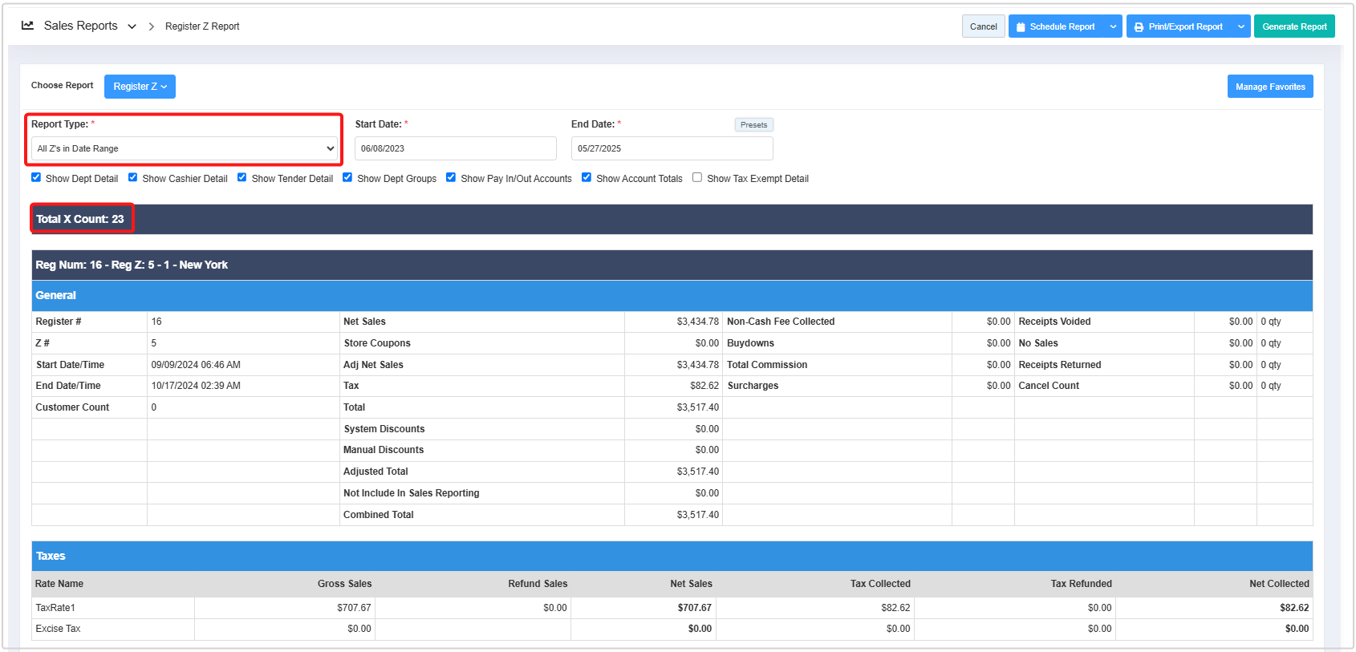Viewport: 1356px width, 652px height.
Task: Toggle the Show Cashier Detail checkbox
Action: 133,178
